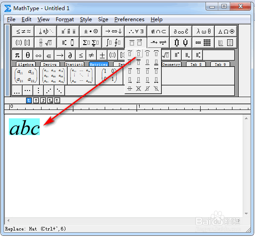Switch to the Geometry tab
Image resolution: width=255 pixels, height=238 pixels.
[x=171, y=64]
